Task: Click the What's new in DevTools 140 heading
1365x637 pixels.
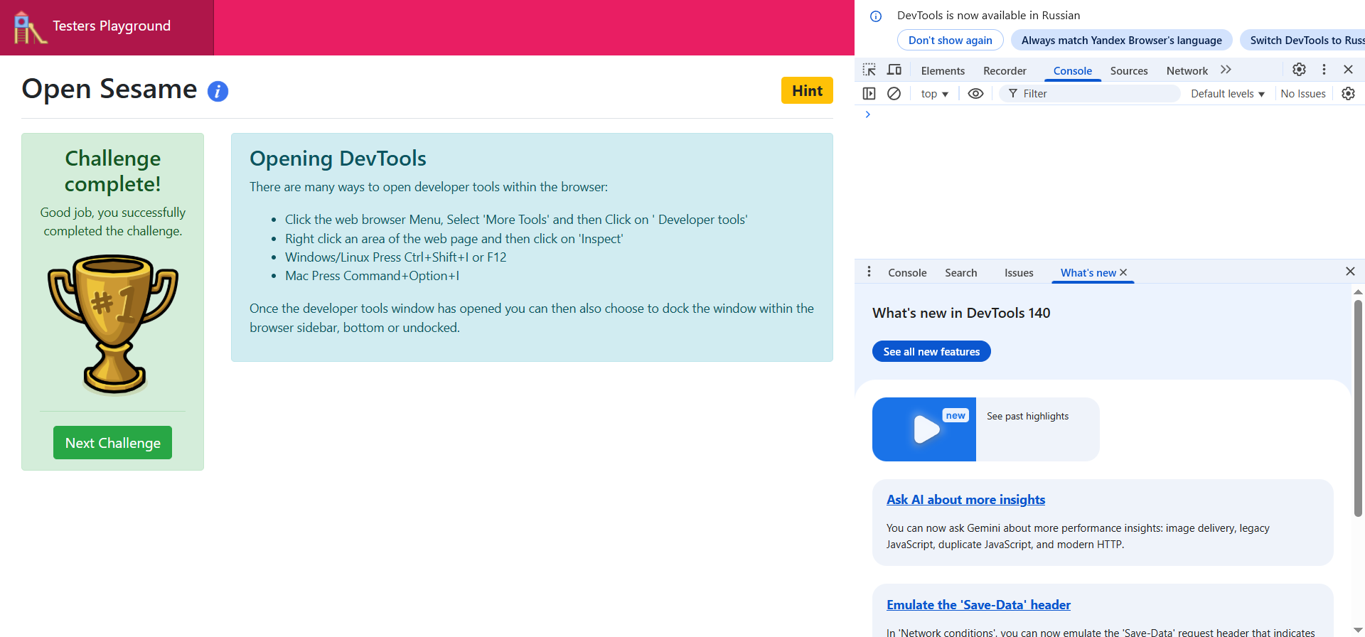Action: pyautogui.click(x=961, y=313)
